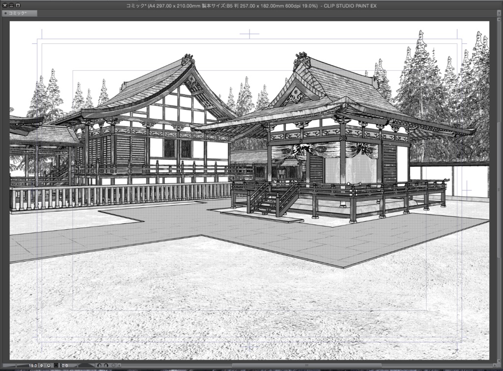Zoom in using the plus magnifier icon
Viewport: 503px width, 371px height.
point(49,366)
